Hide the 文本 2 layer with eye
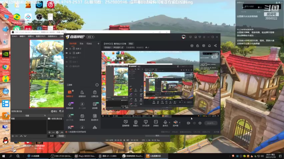 click(x=67, y=49)
